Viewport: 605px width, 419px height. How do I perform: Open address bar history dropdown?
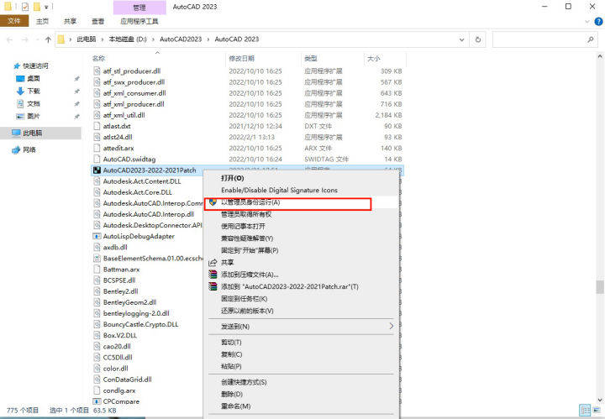click(461, 39)
